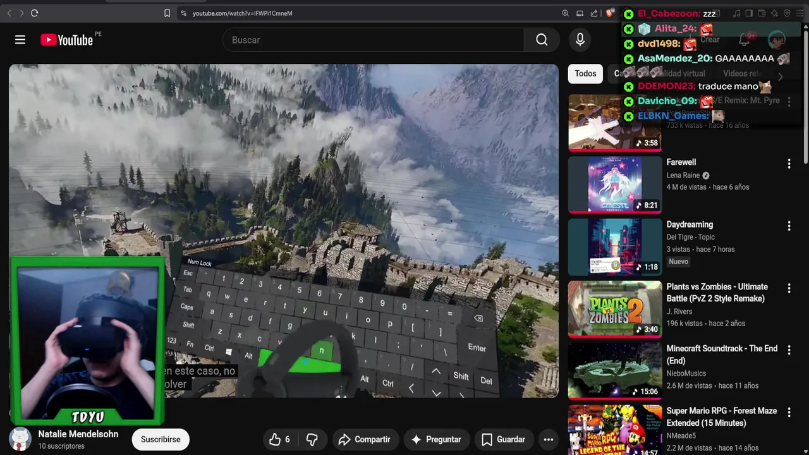Viewport: 809px width, 455px height.
Task: Open the VPN shield icon in toolbar
Action: tap(787, 13)
